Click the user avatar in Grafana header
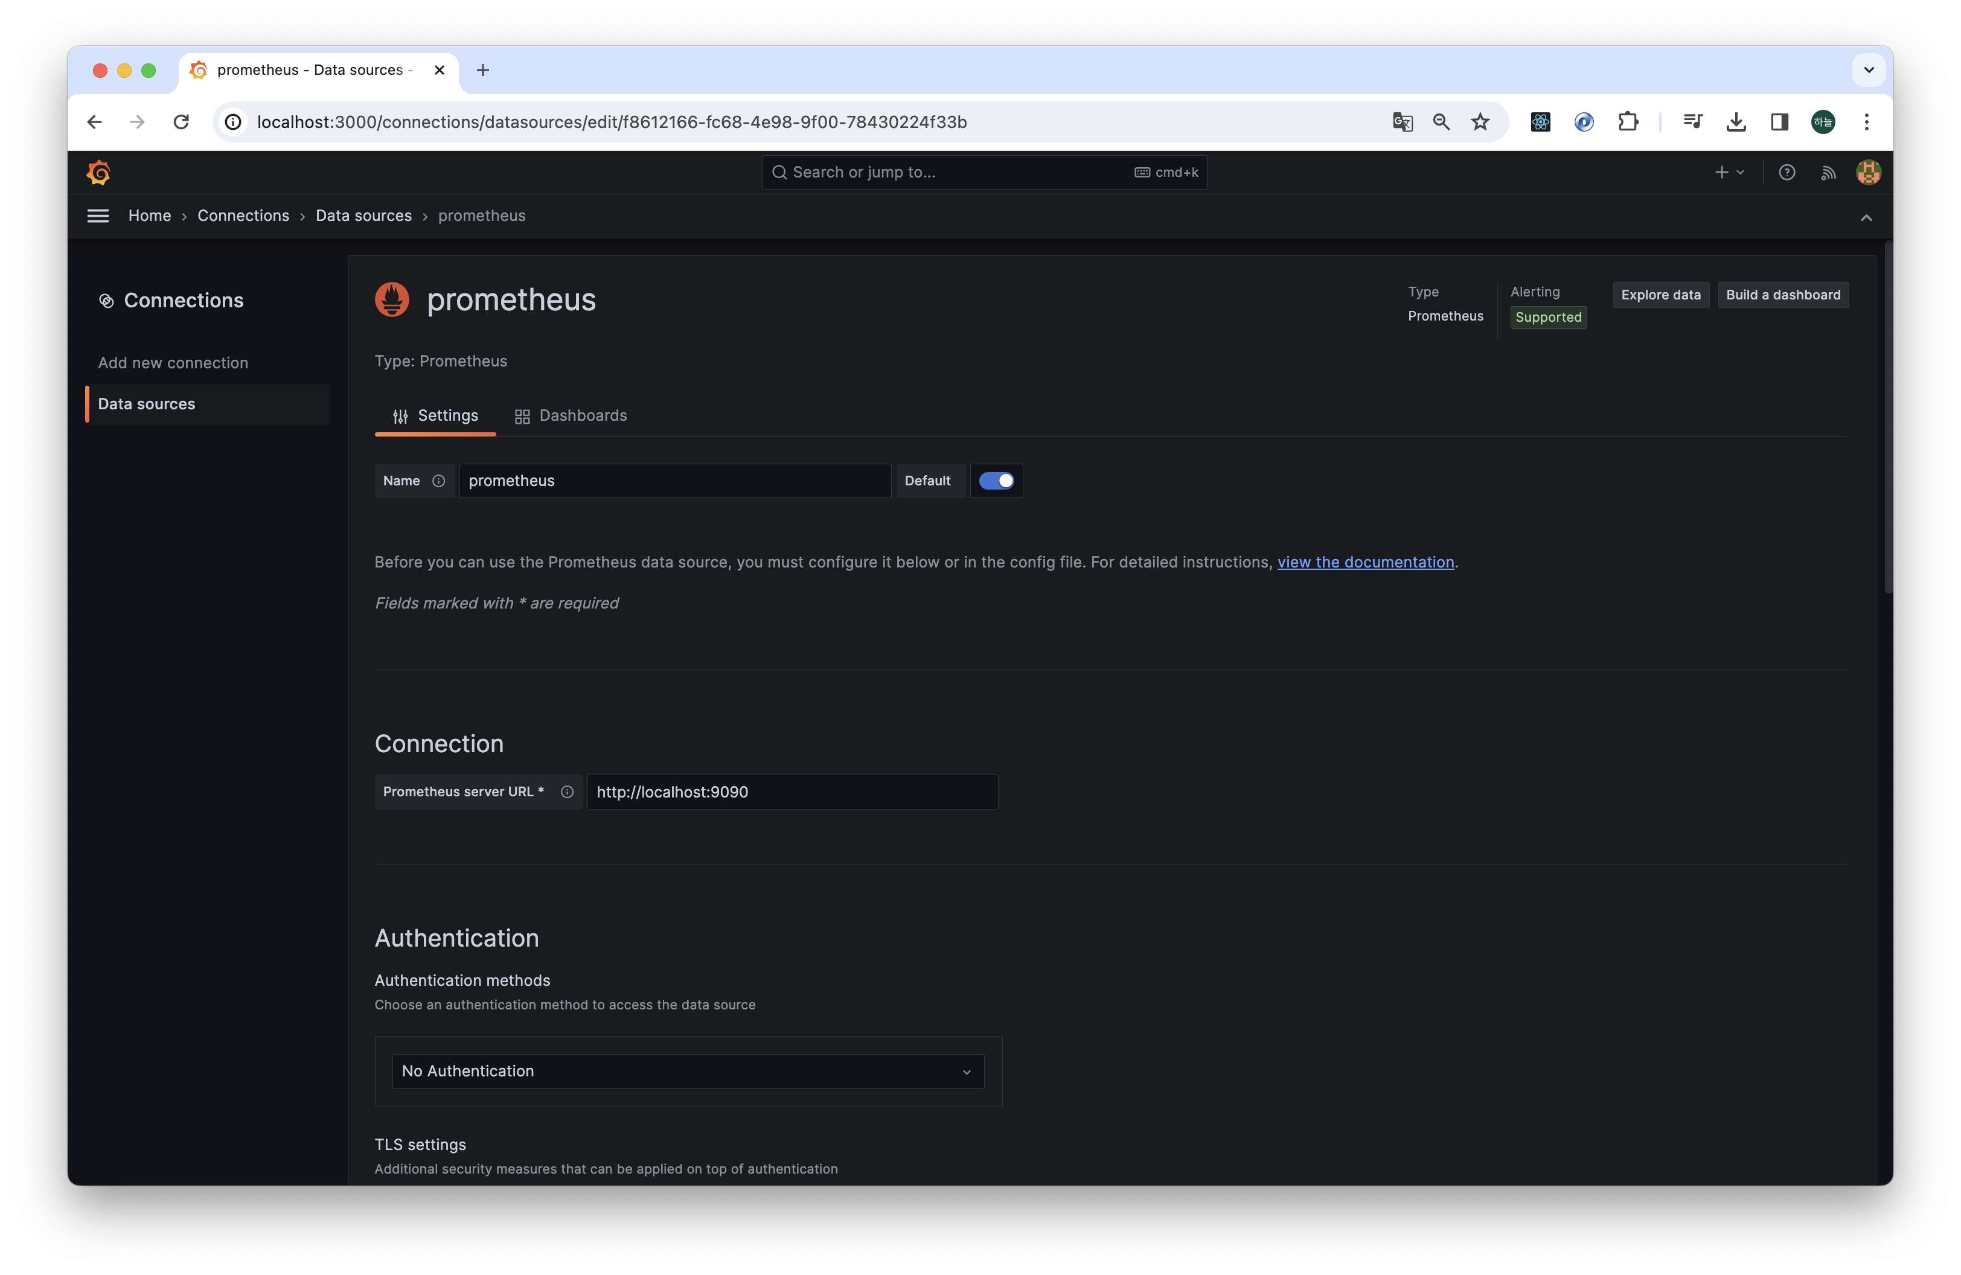The image size is (1961, 1275). [x=1868, y=172]
